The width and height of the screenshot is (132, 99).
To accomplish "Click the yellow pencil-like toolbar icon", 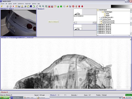I will pos(67,6).
